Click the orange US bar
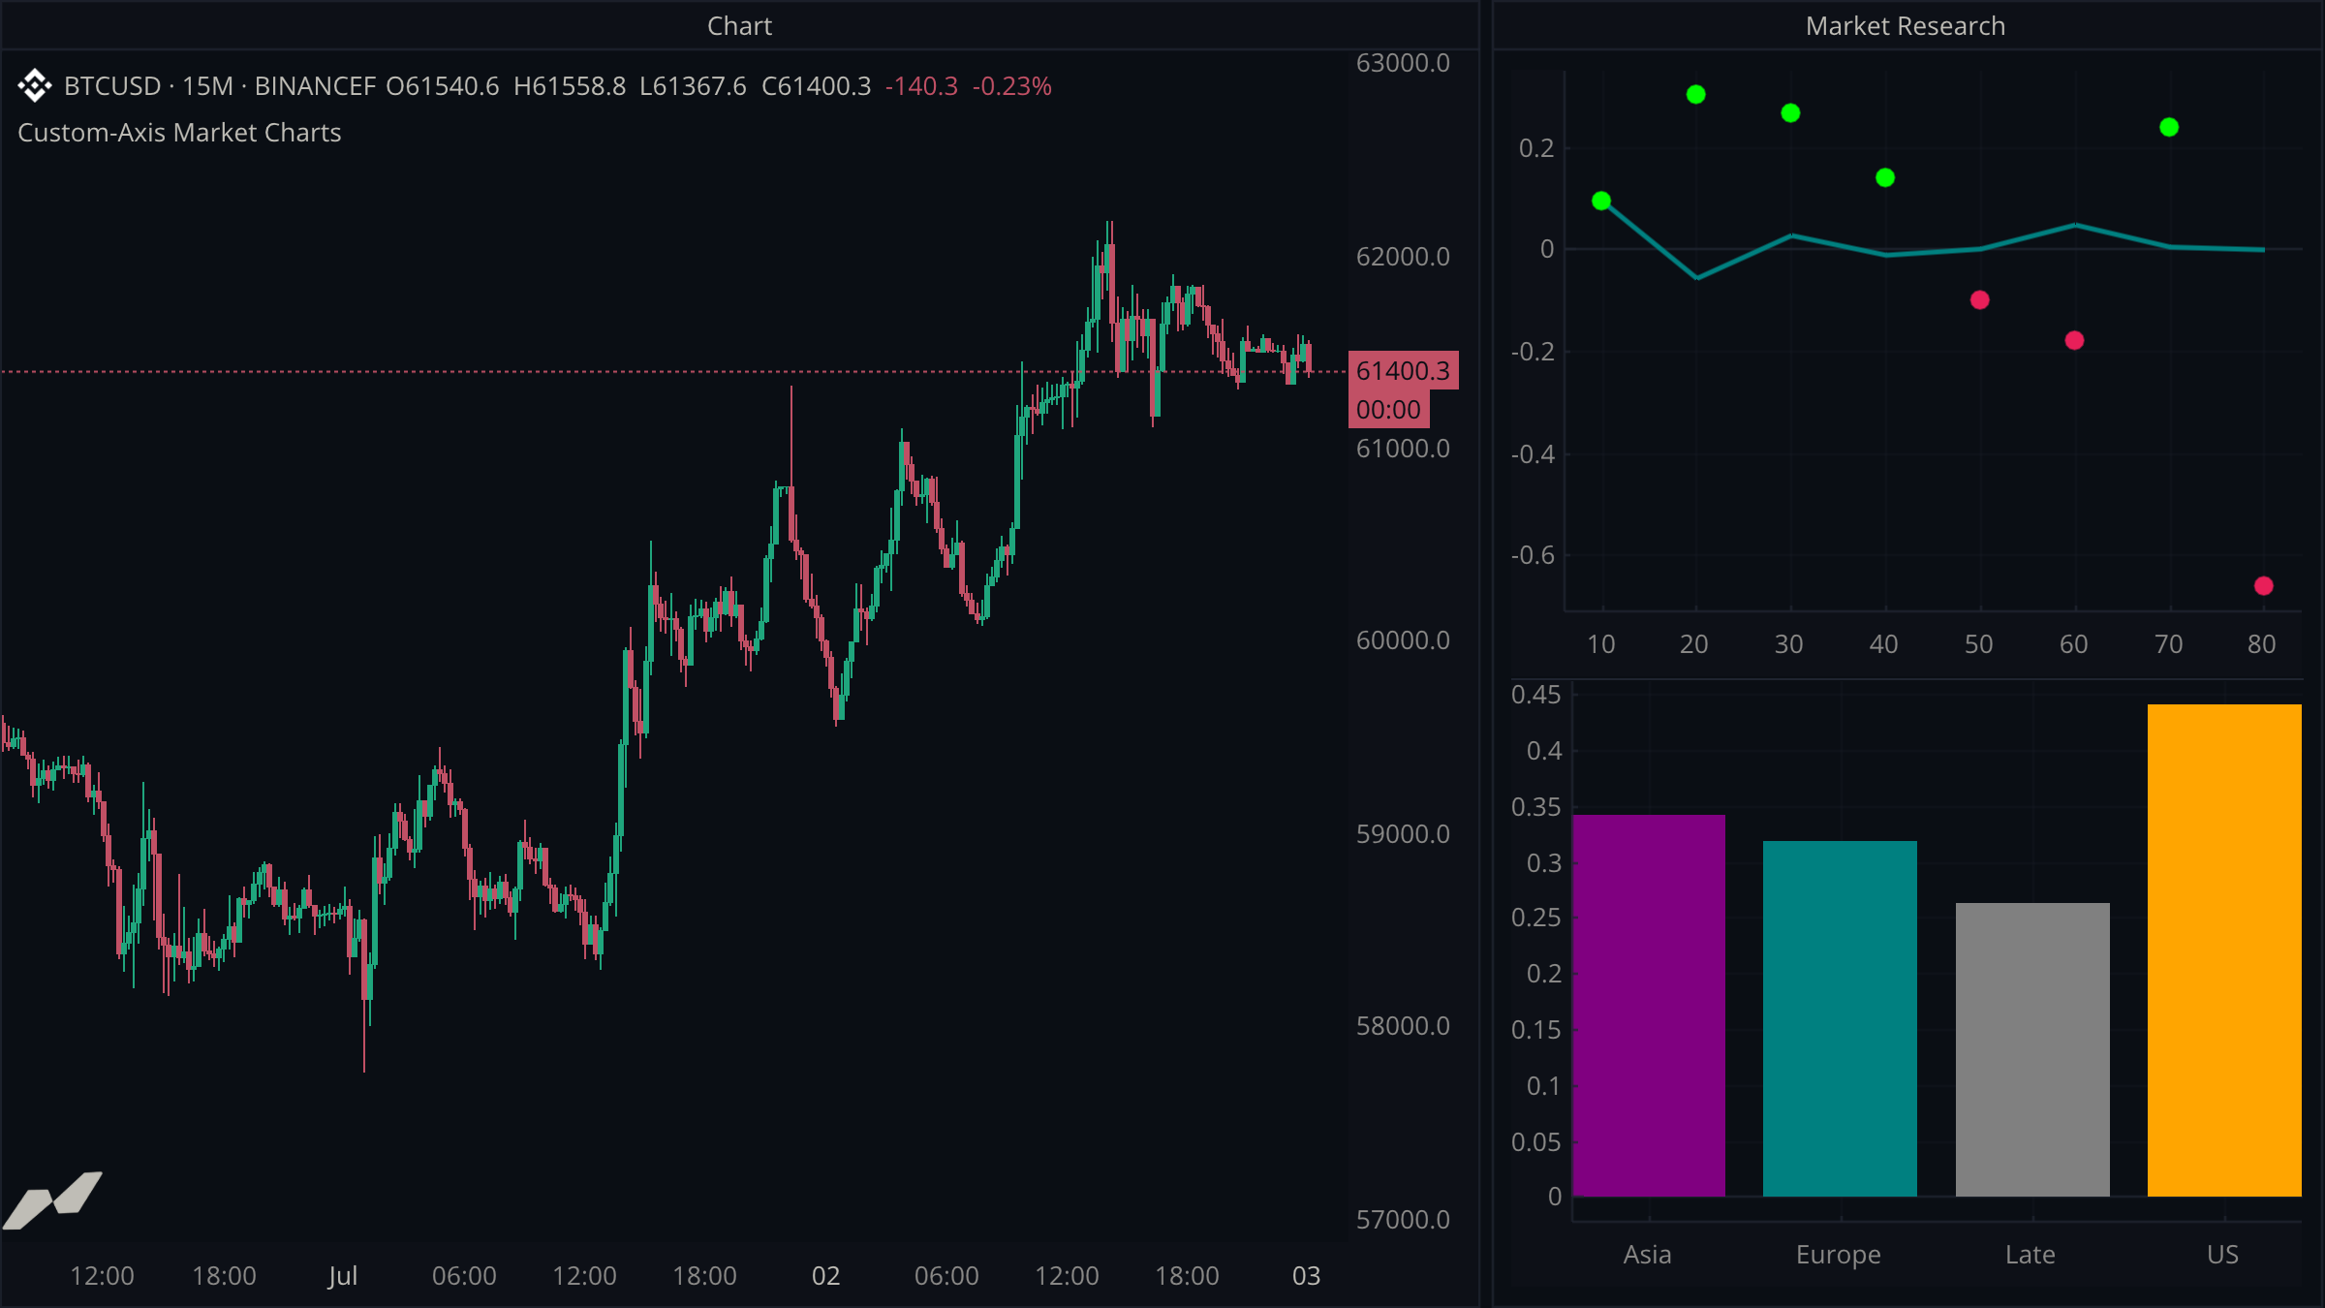 click(x=2224, y=950)
